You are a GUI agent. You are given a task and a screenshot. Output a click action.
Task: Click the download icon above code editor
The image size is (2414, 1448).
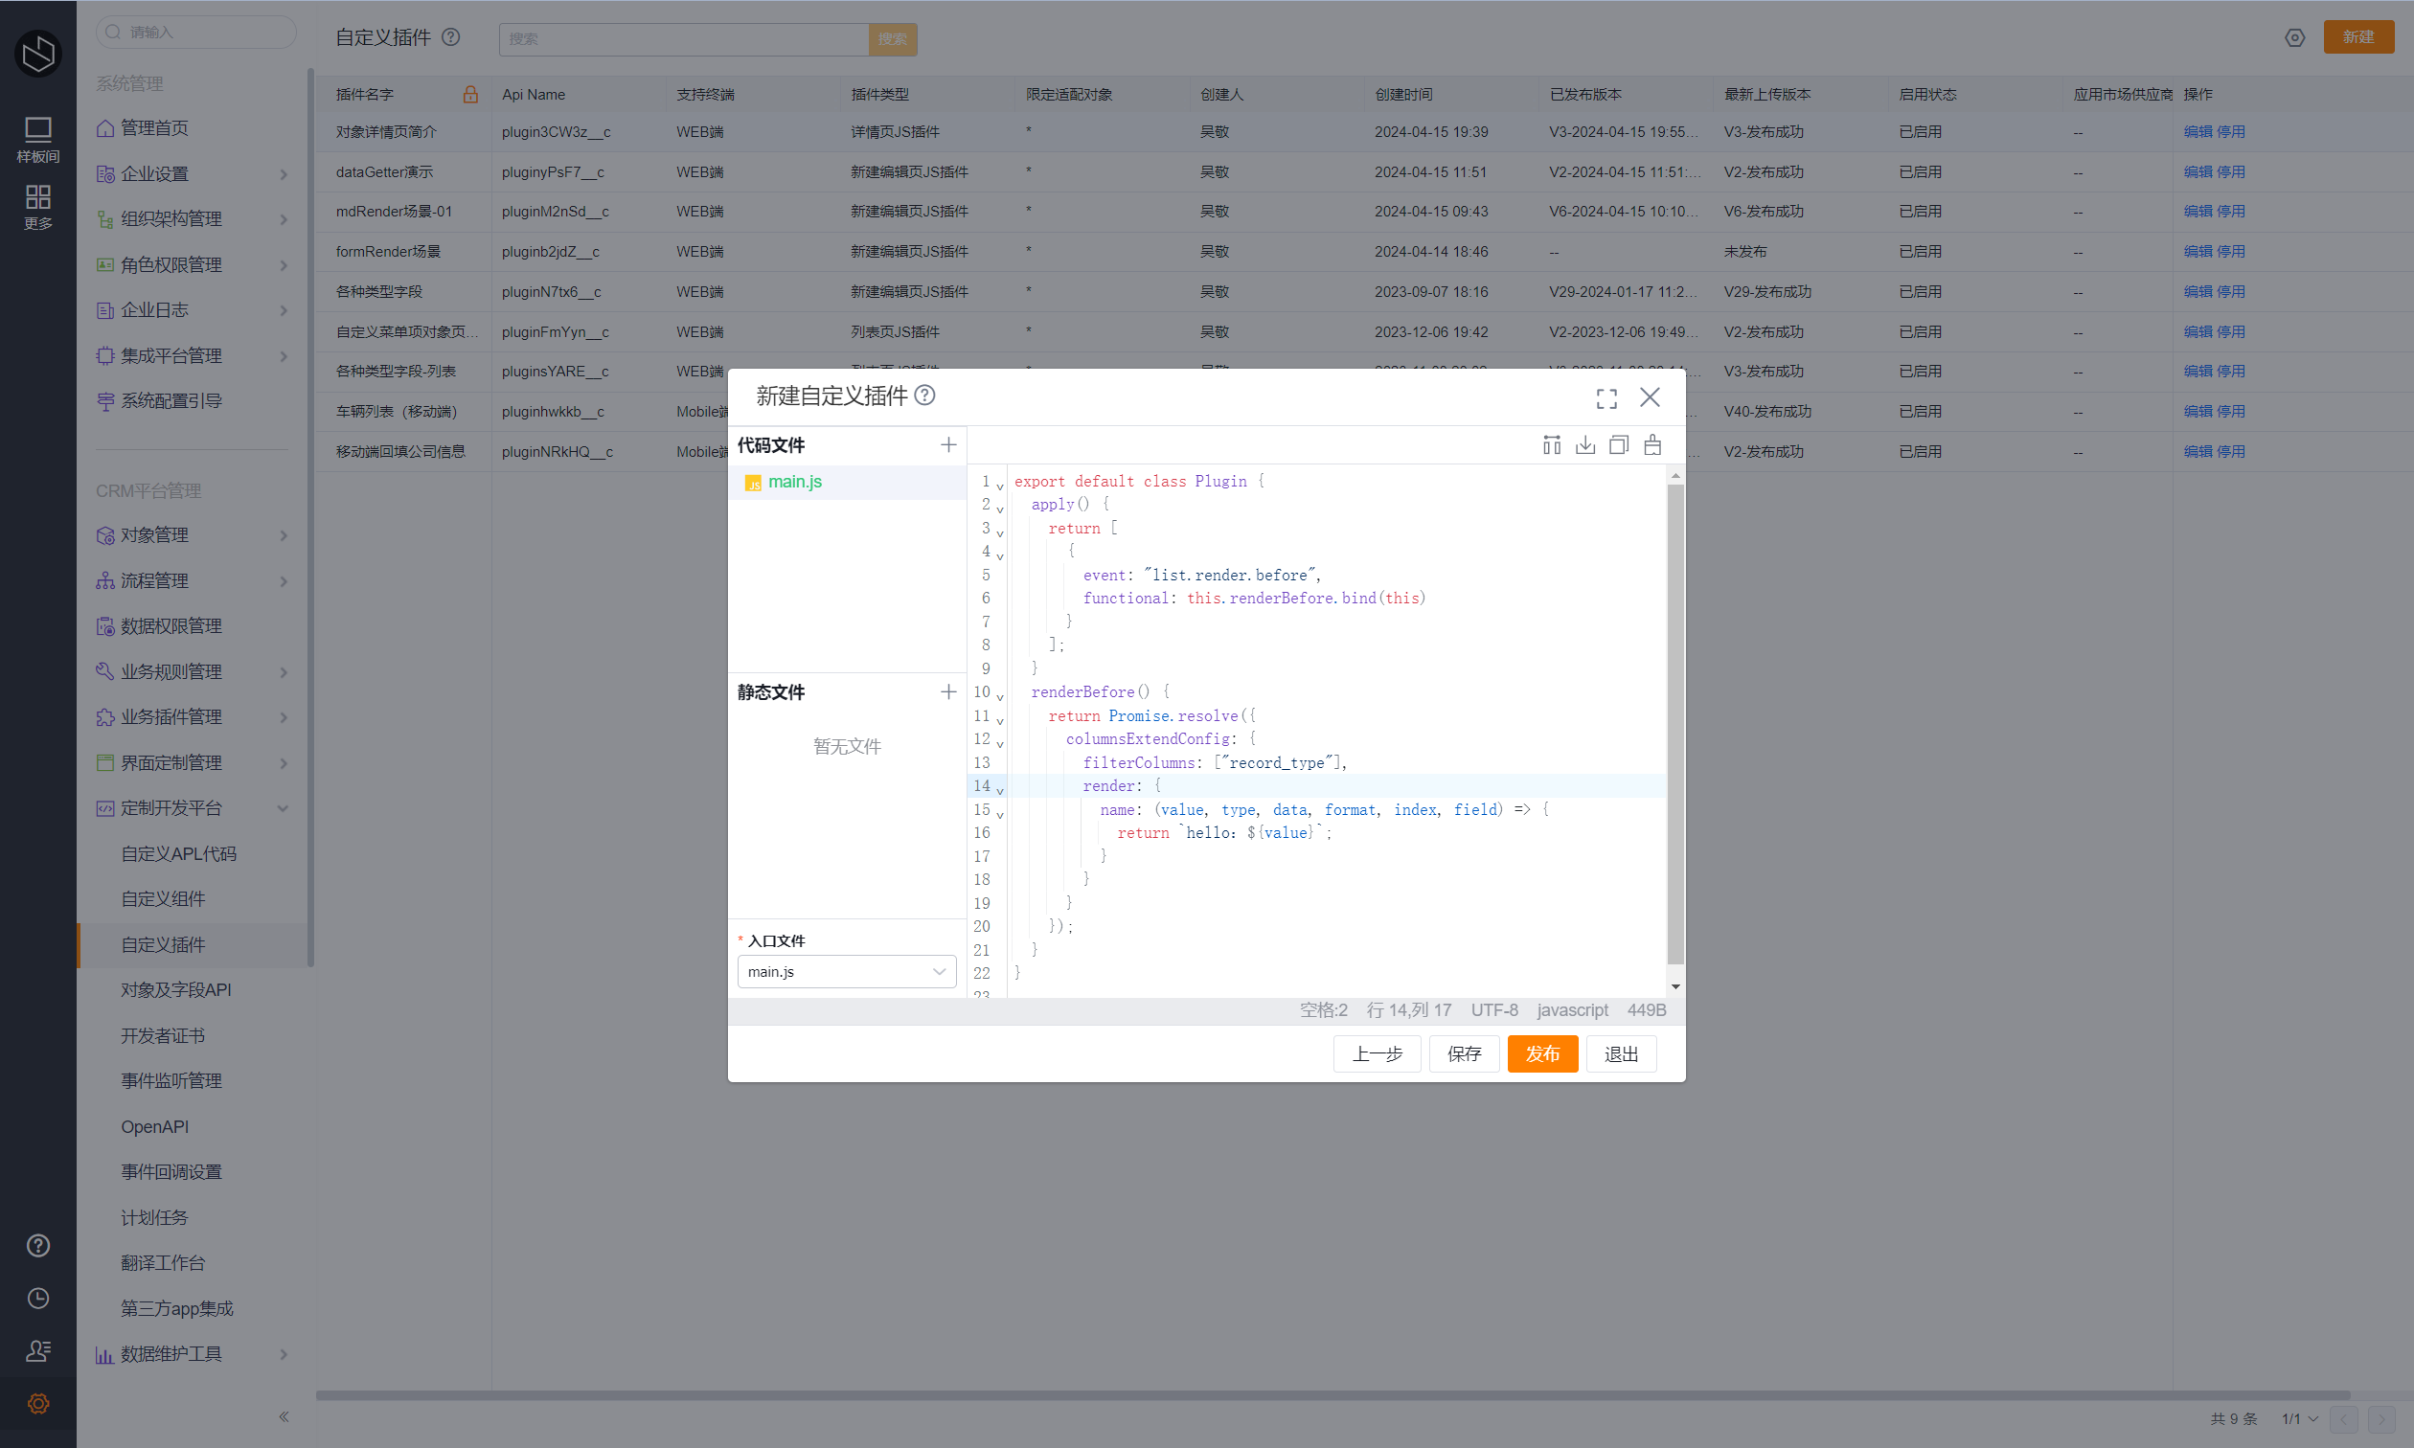(1585, 445)
